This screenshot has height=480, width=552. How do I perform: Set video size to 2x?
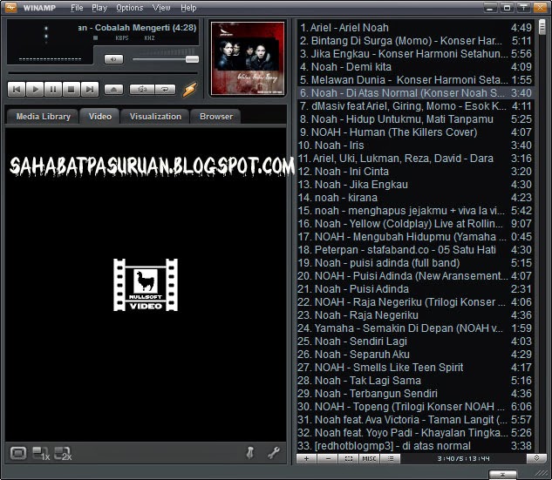click(x=63, y=454)
